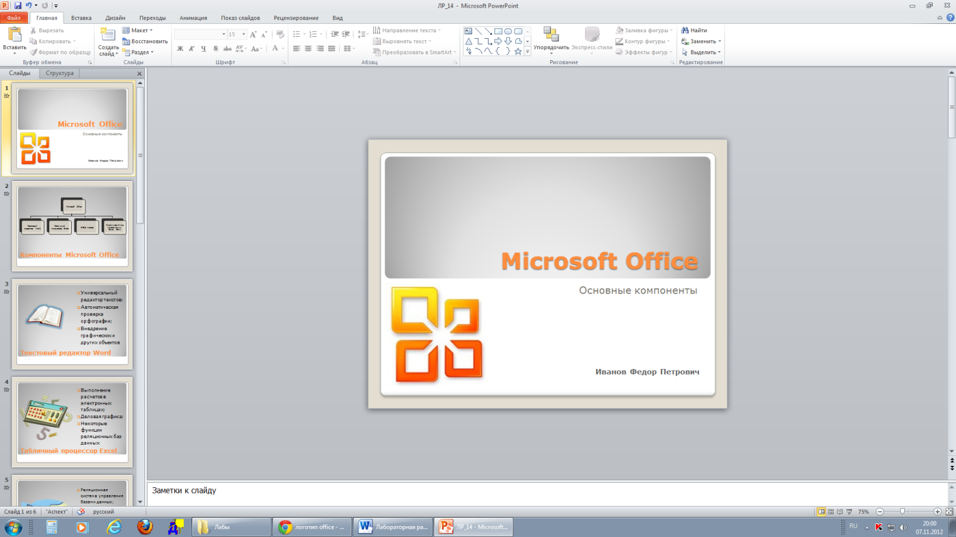Click the Найти find button
Viewport: 956px width, 537px height.
tap(694, 30)
